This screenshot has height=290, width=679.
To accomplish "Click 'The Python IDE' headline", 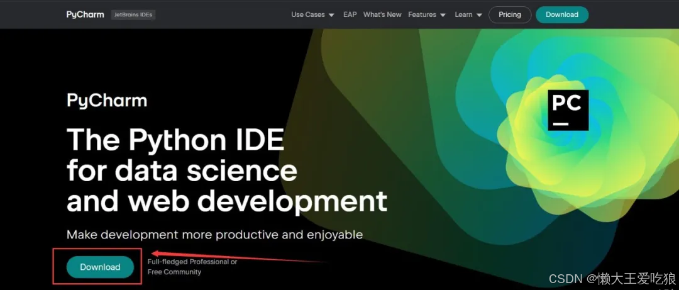I will click(x=175, y=140).
